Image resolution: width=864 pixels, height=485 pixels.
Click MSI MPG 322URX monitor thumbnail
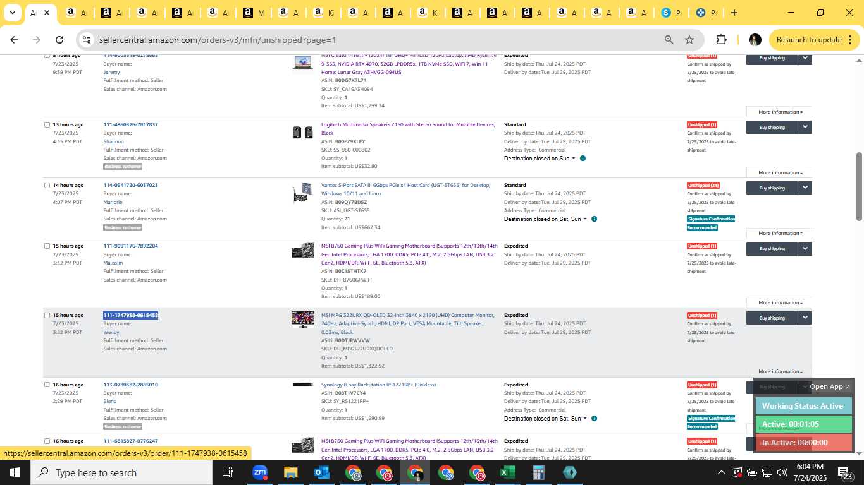click(302, 319)
